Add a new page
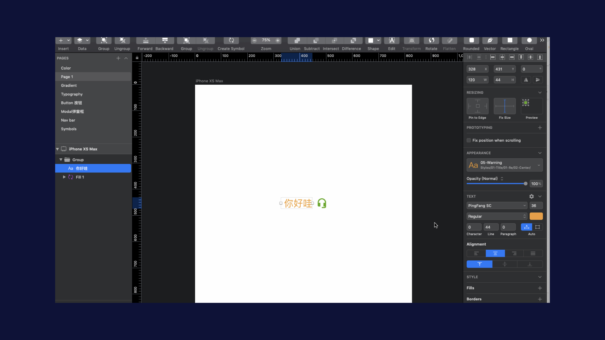 (x=118, y=58)
